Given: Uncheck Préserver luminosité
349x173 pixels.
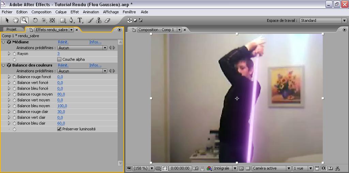Looking at the screenshot, I should coord(59,129).
